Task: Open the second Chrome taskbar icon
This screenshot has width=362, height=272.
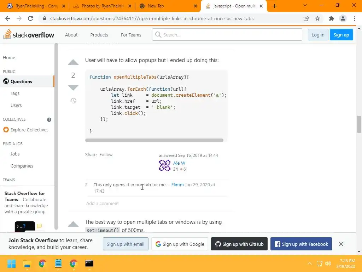Action: (x=74, y=263)
